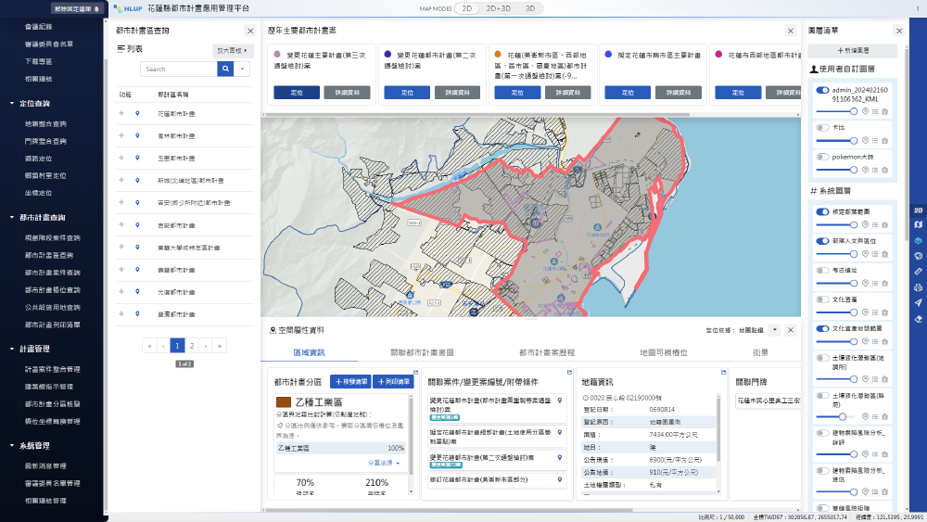Open the layers cube icon in right toolbar
The image size is (927, 522).
point(918,241)
